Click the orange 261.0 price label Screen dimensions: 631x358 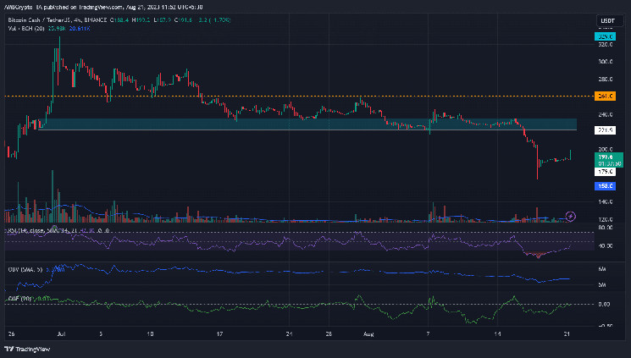click(x=606, y=96)
